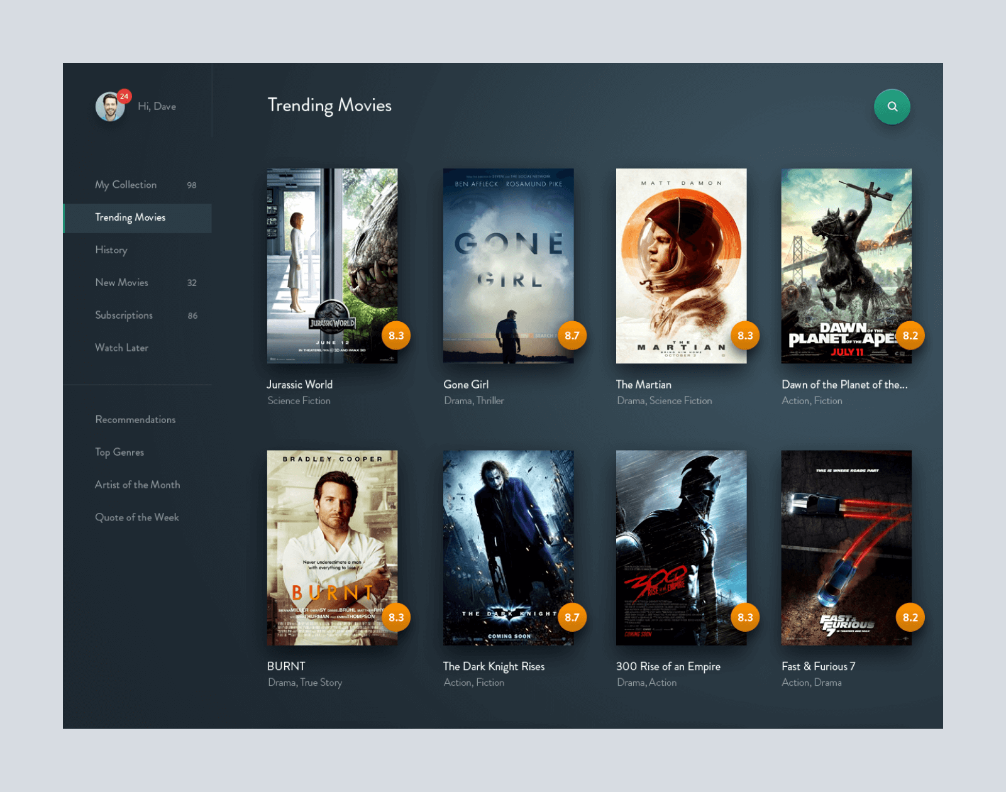Open the Recommendations link
Image resolution: width=1006 pixels, height=792 pixels.
tap(135, 420)
